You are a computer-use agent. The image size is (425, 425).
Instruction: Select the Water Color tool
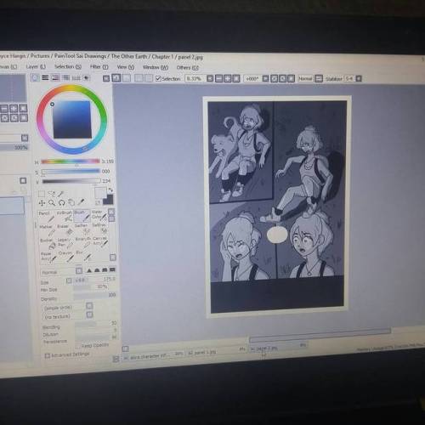99,216
